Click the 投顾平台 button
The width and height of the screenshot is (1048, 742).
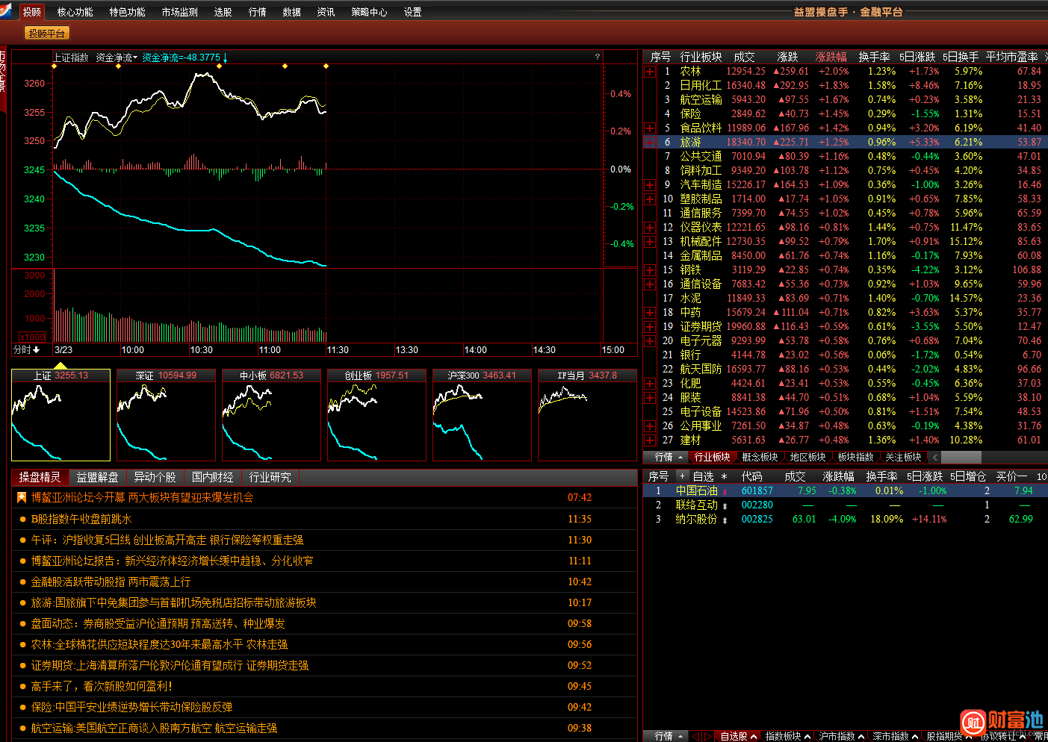click(x=47, y=34)
